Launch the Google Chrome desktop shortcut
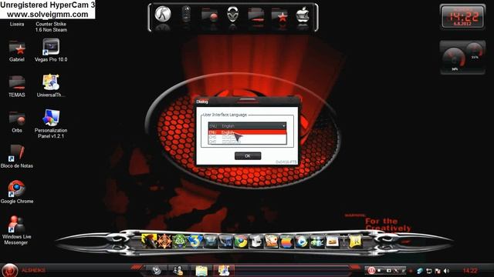This screenshot has height=277, width=494. (x=17, y=192)
